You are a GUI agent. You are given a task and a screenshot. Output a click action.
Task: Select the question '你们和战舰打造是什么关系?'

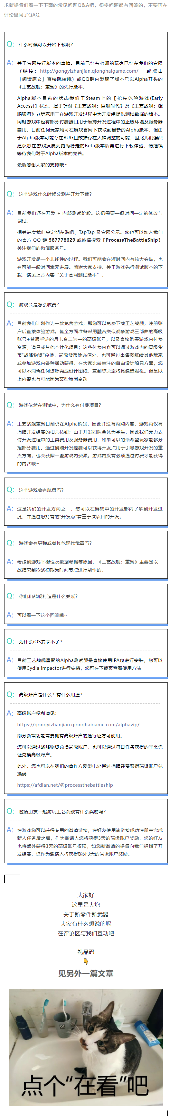pyautogui.click(x=48, y=596)
